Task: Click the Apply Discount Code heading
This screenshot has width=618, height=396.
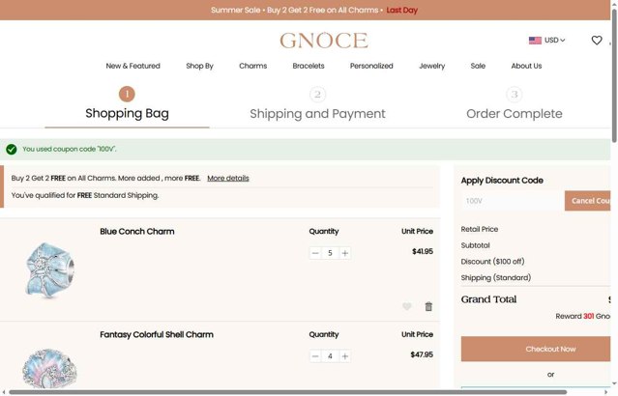Action: (x=502, y=181)
